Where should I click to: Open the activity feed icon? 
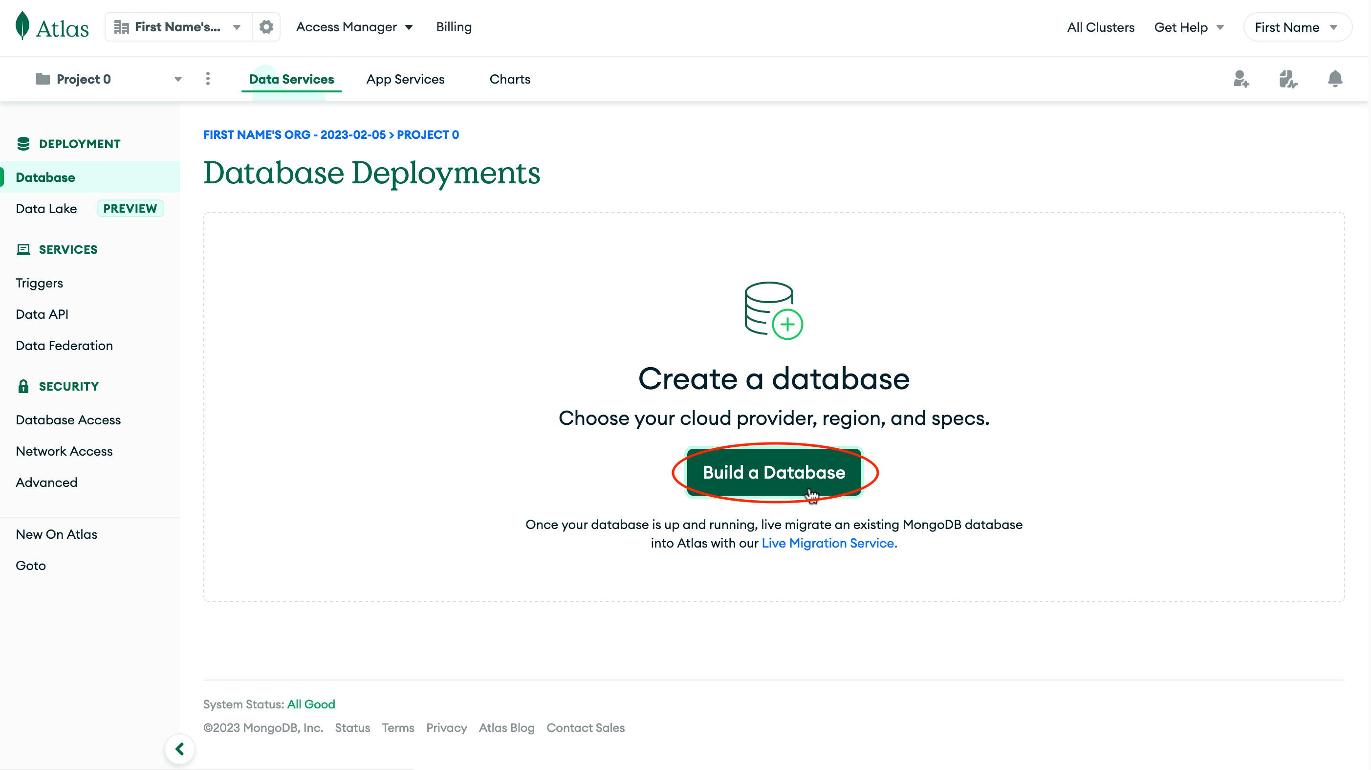tap(1288, 79)
